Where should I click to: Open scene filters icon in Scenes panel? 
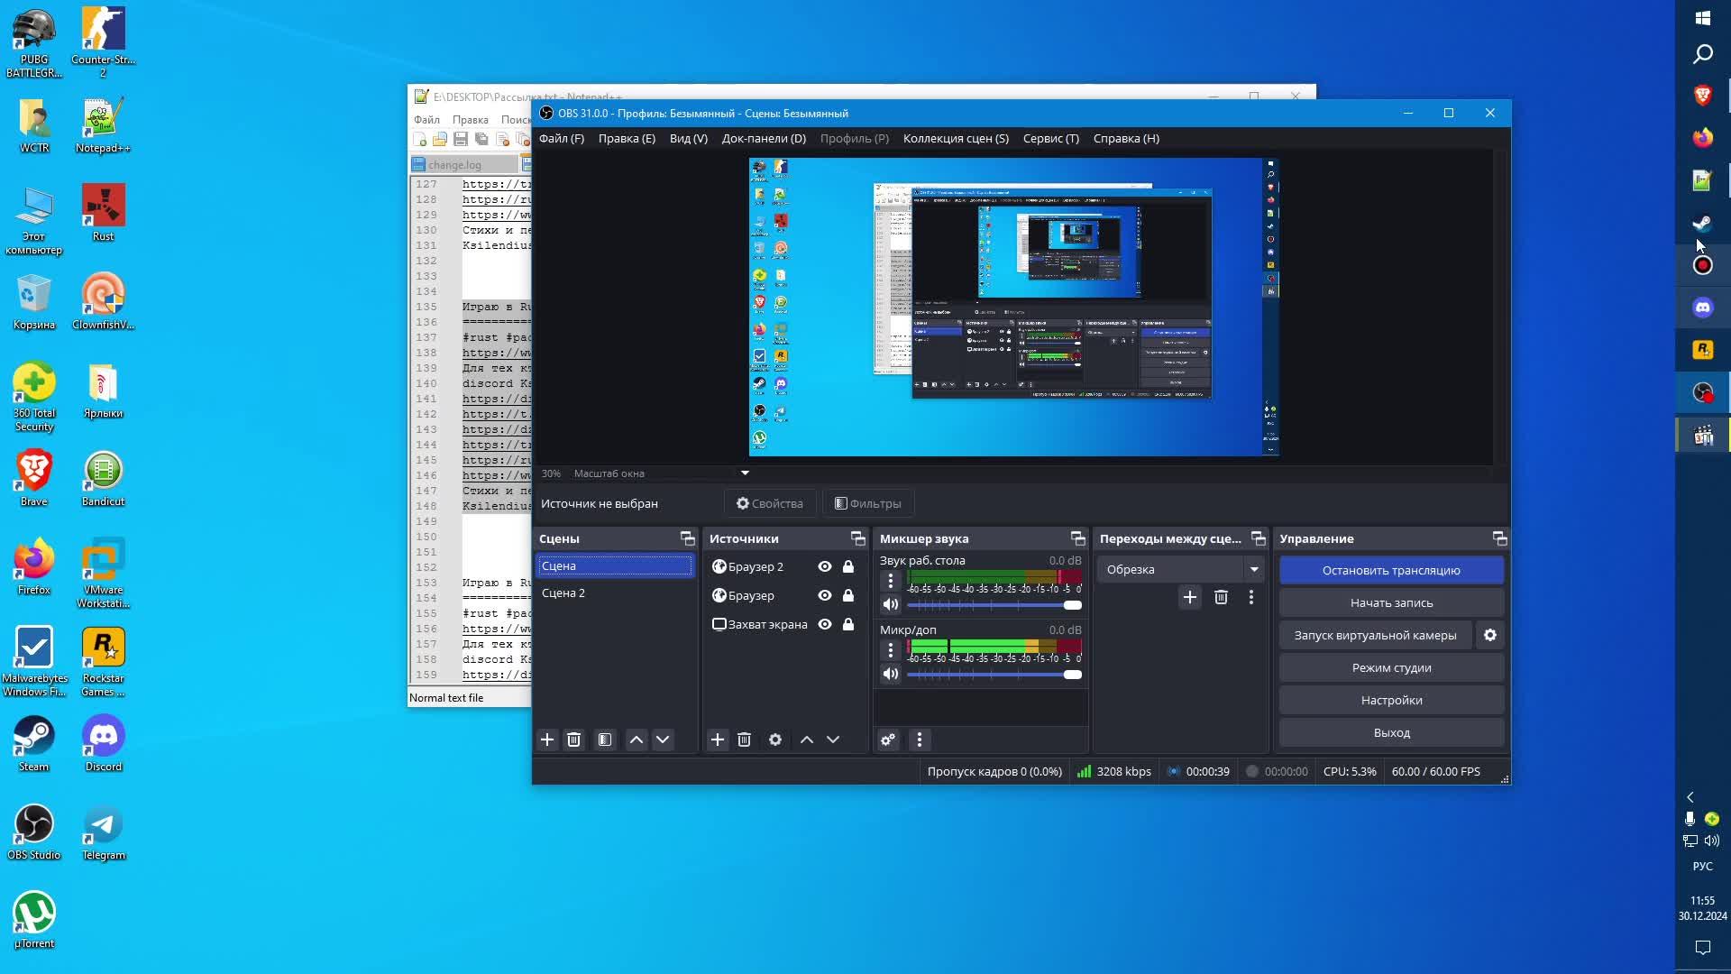pyautogui.click(x=605, y=740)
